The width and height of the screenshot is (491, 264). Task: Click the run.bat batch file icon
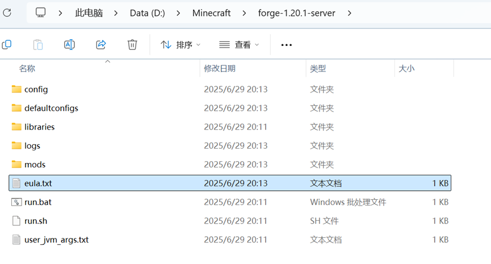coord(16,202)
